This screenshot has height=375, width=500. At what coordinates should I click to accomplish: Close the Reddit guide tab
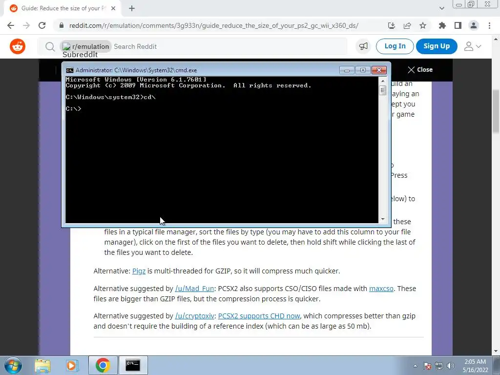click(113, 9)
